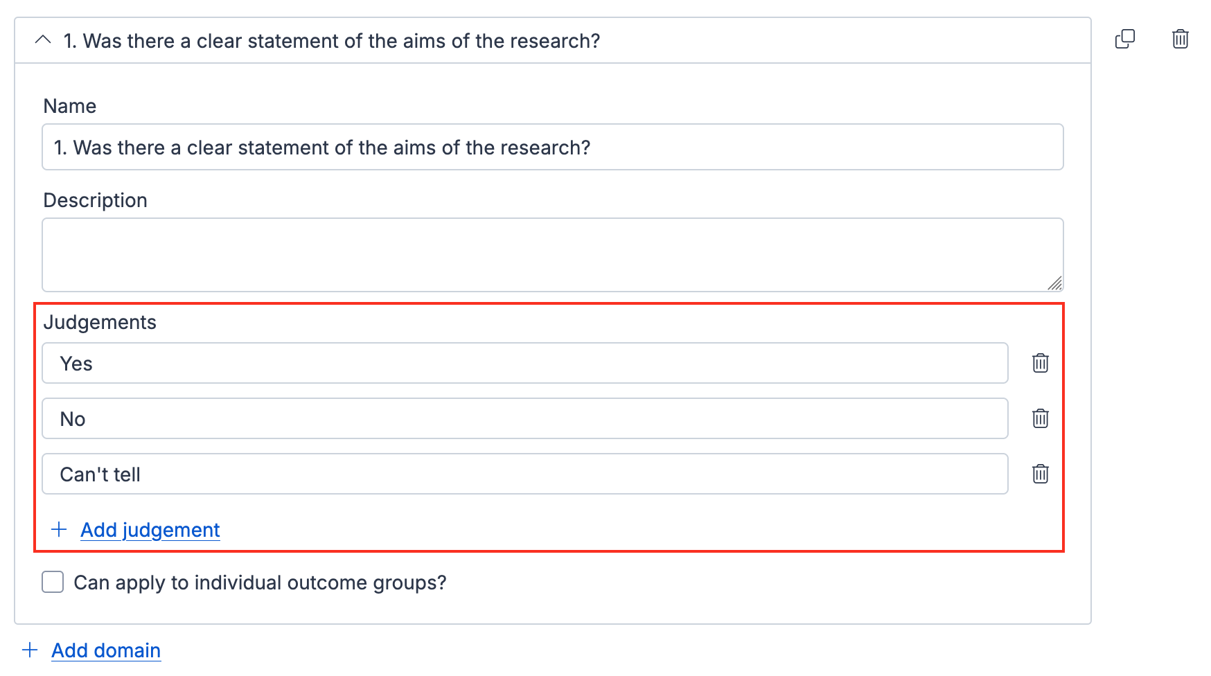The image size is (1211, 676).
Task: Focus the Name input field
Action: [x=552, y=147]
